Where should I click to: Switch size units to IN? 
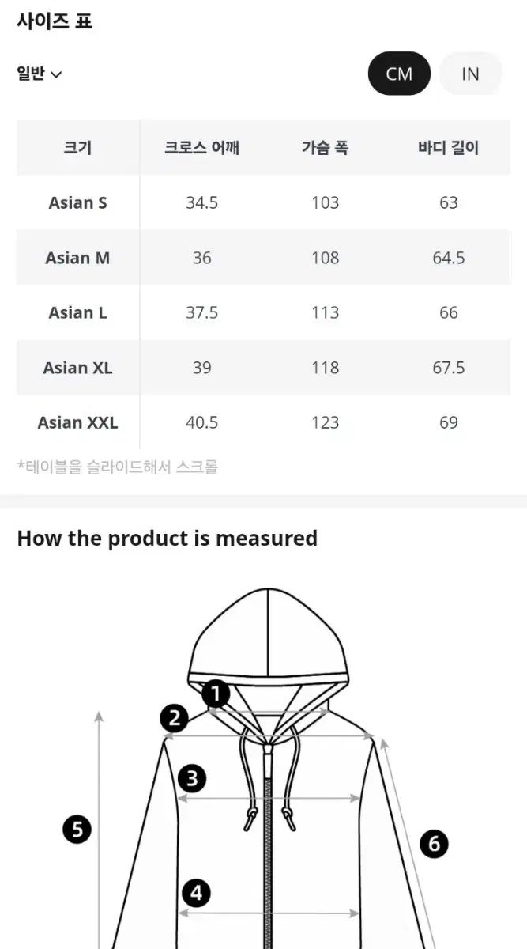click(x=470, y=74)
